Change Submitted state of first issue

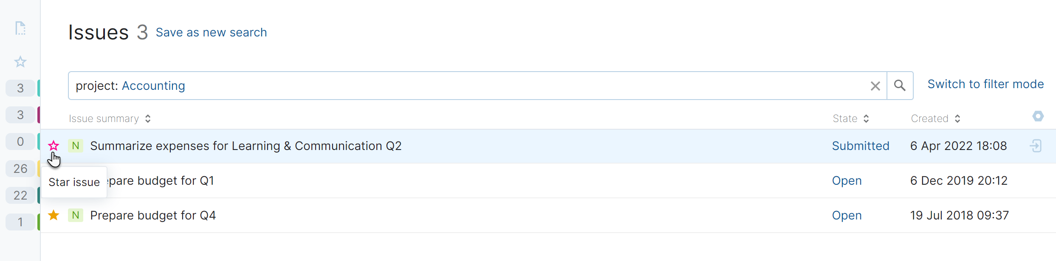pos(860,146)
